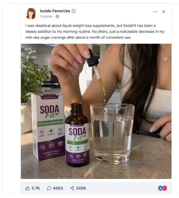
Task: Click the globe public-visibility icon
Action: pos(57,16)
